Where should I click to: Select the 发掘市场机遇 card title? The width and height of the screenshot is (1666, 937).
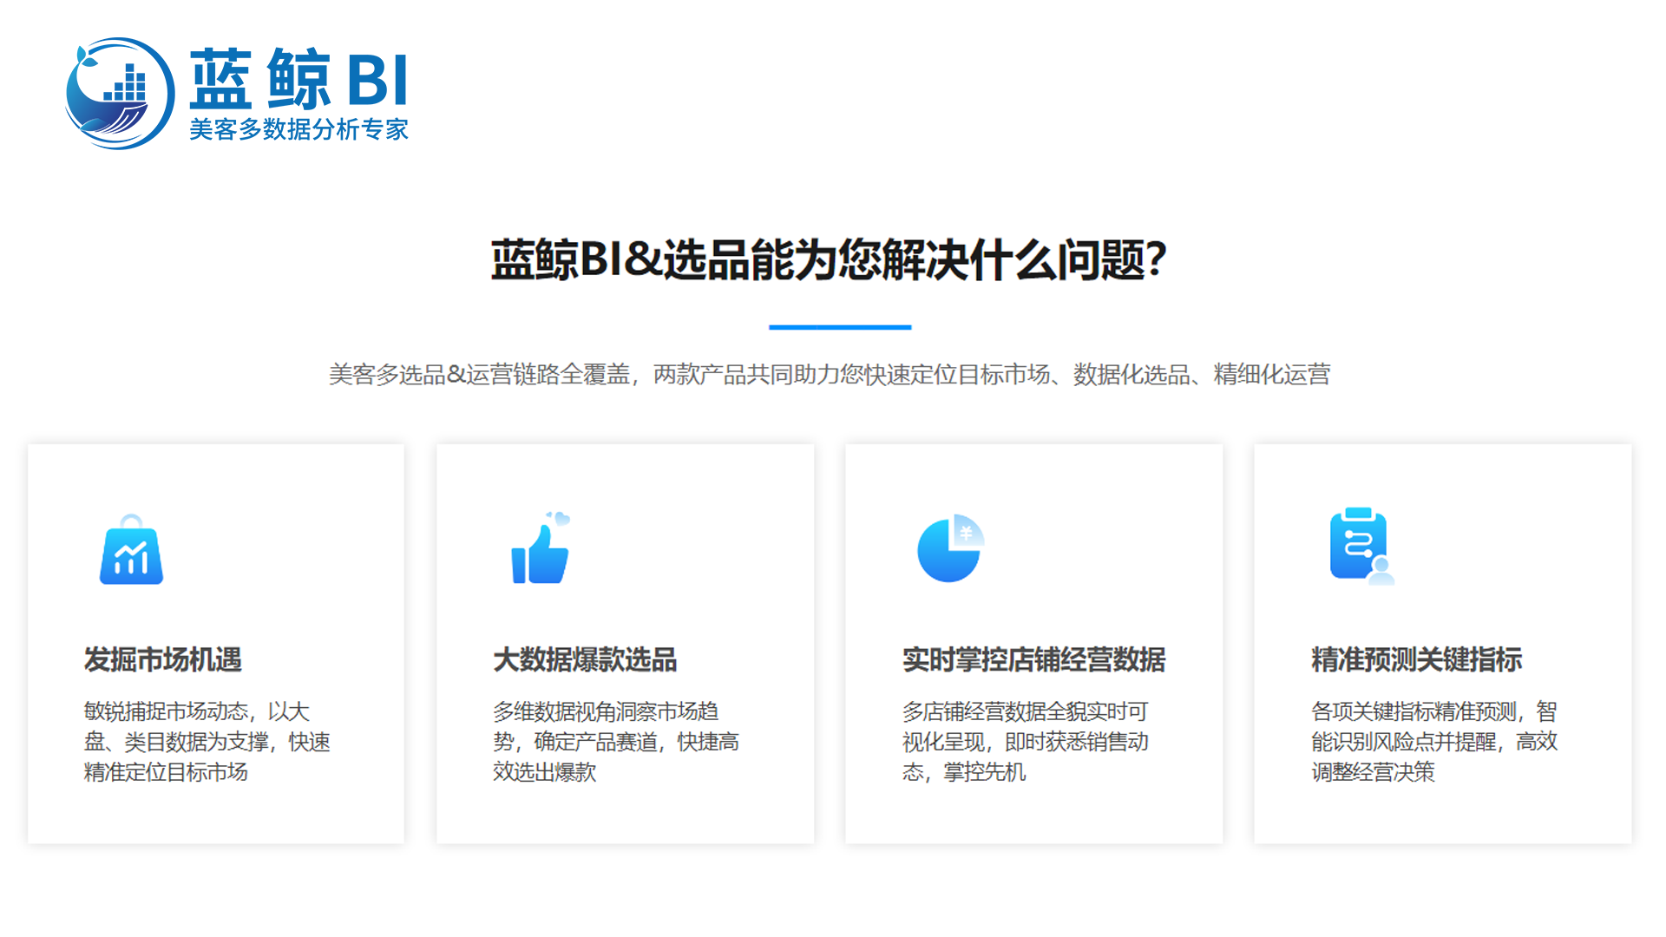[x=163, y=659]
